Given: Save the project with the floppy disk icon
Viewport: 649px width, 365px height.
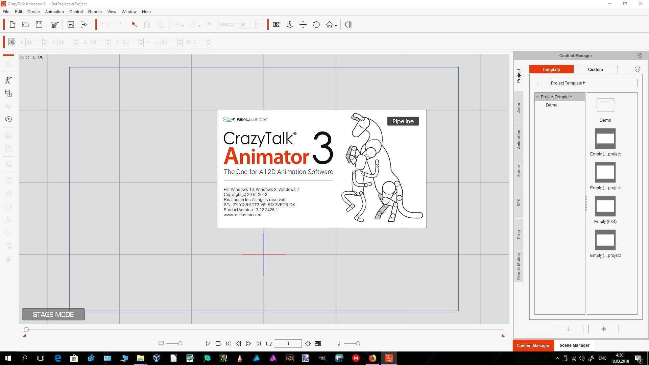Looking at the screenshot, I should [x=39, y=24].
